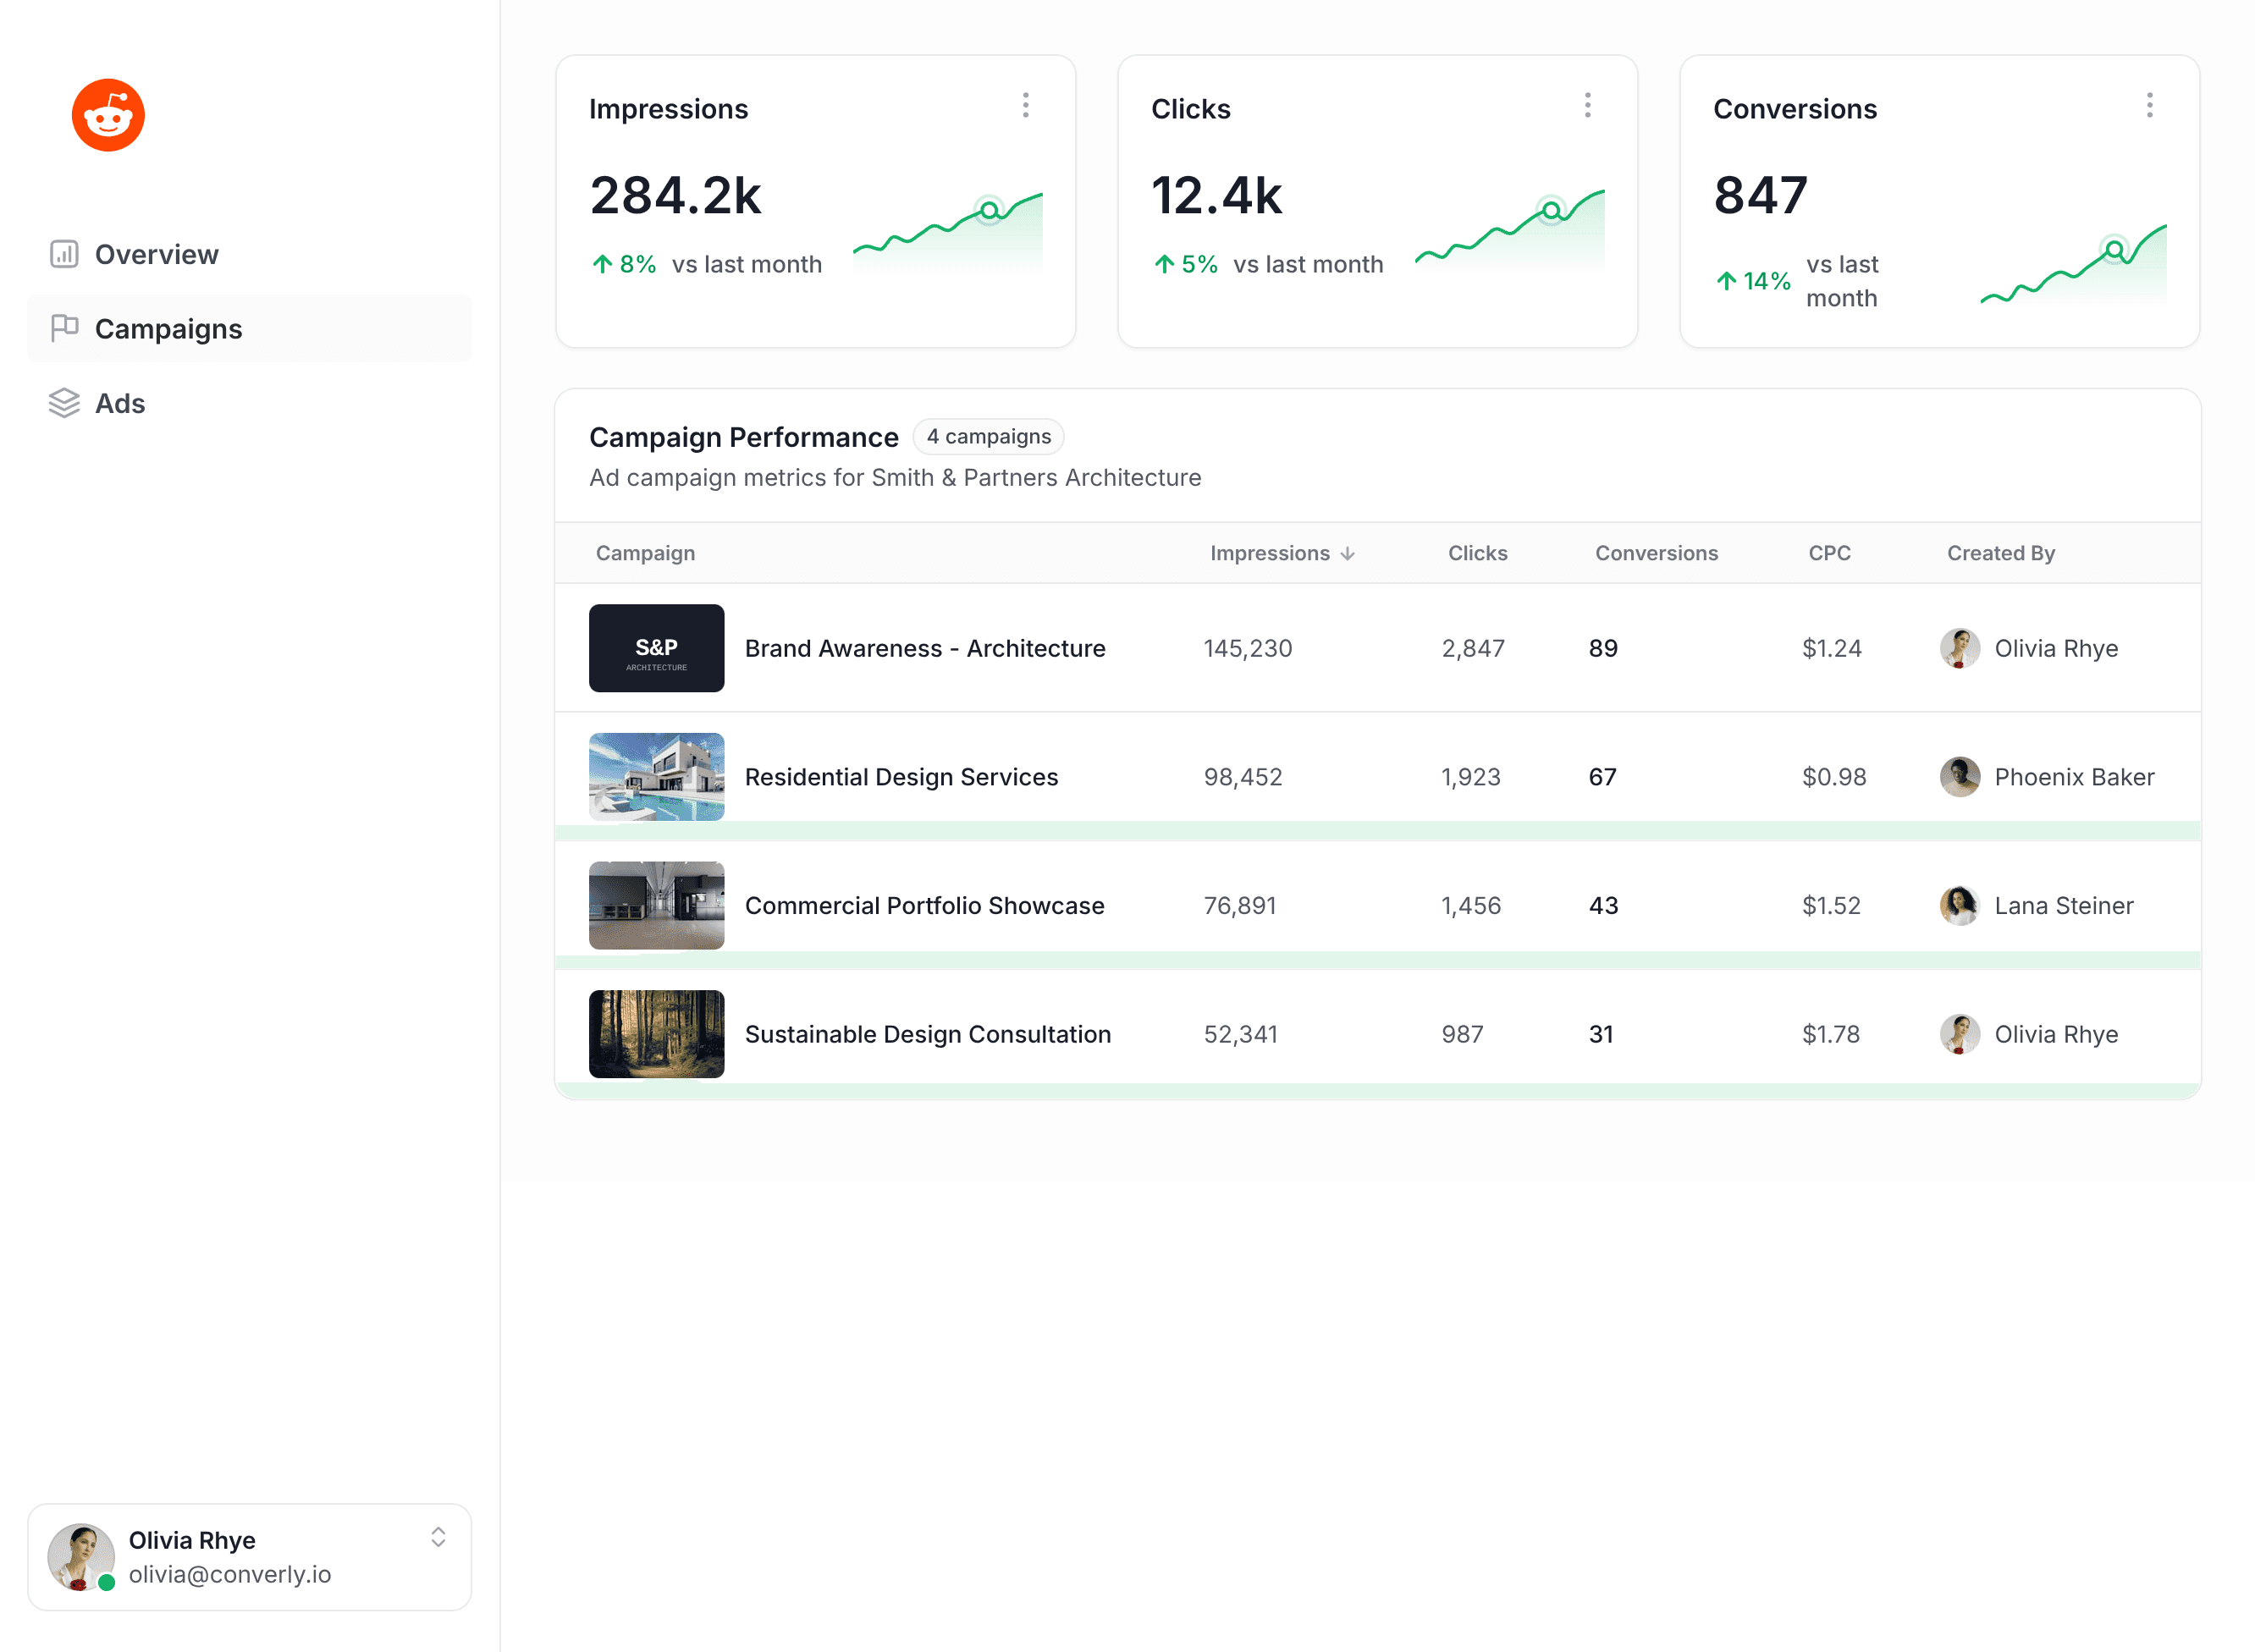Sort table by the Clicks column header

[x=1477, y=553]
